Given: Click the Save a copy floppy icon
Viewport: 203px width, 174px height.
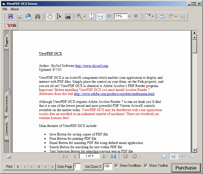Looking at the screenshot, I should click(x=10, y=16).
